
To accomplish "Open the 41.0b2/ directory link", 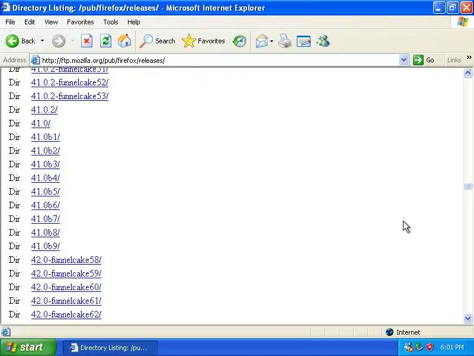I will pos(46,151).
